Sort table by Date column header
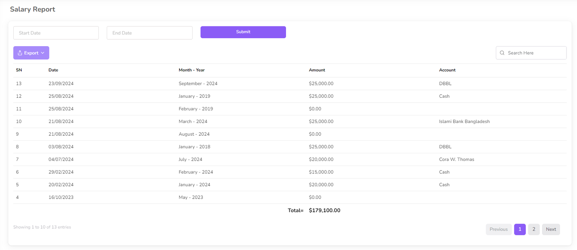 click(x=53, y=70)
